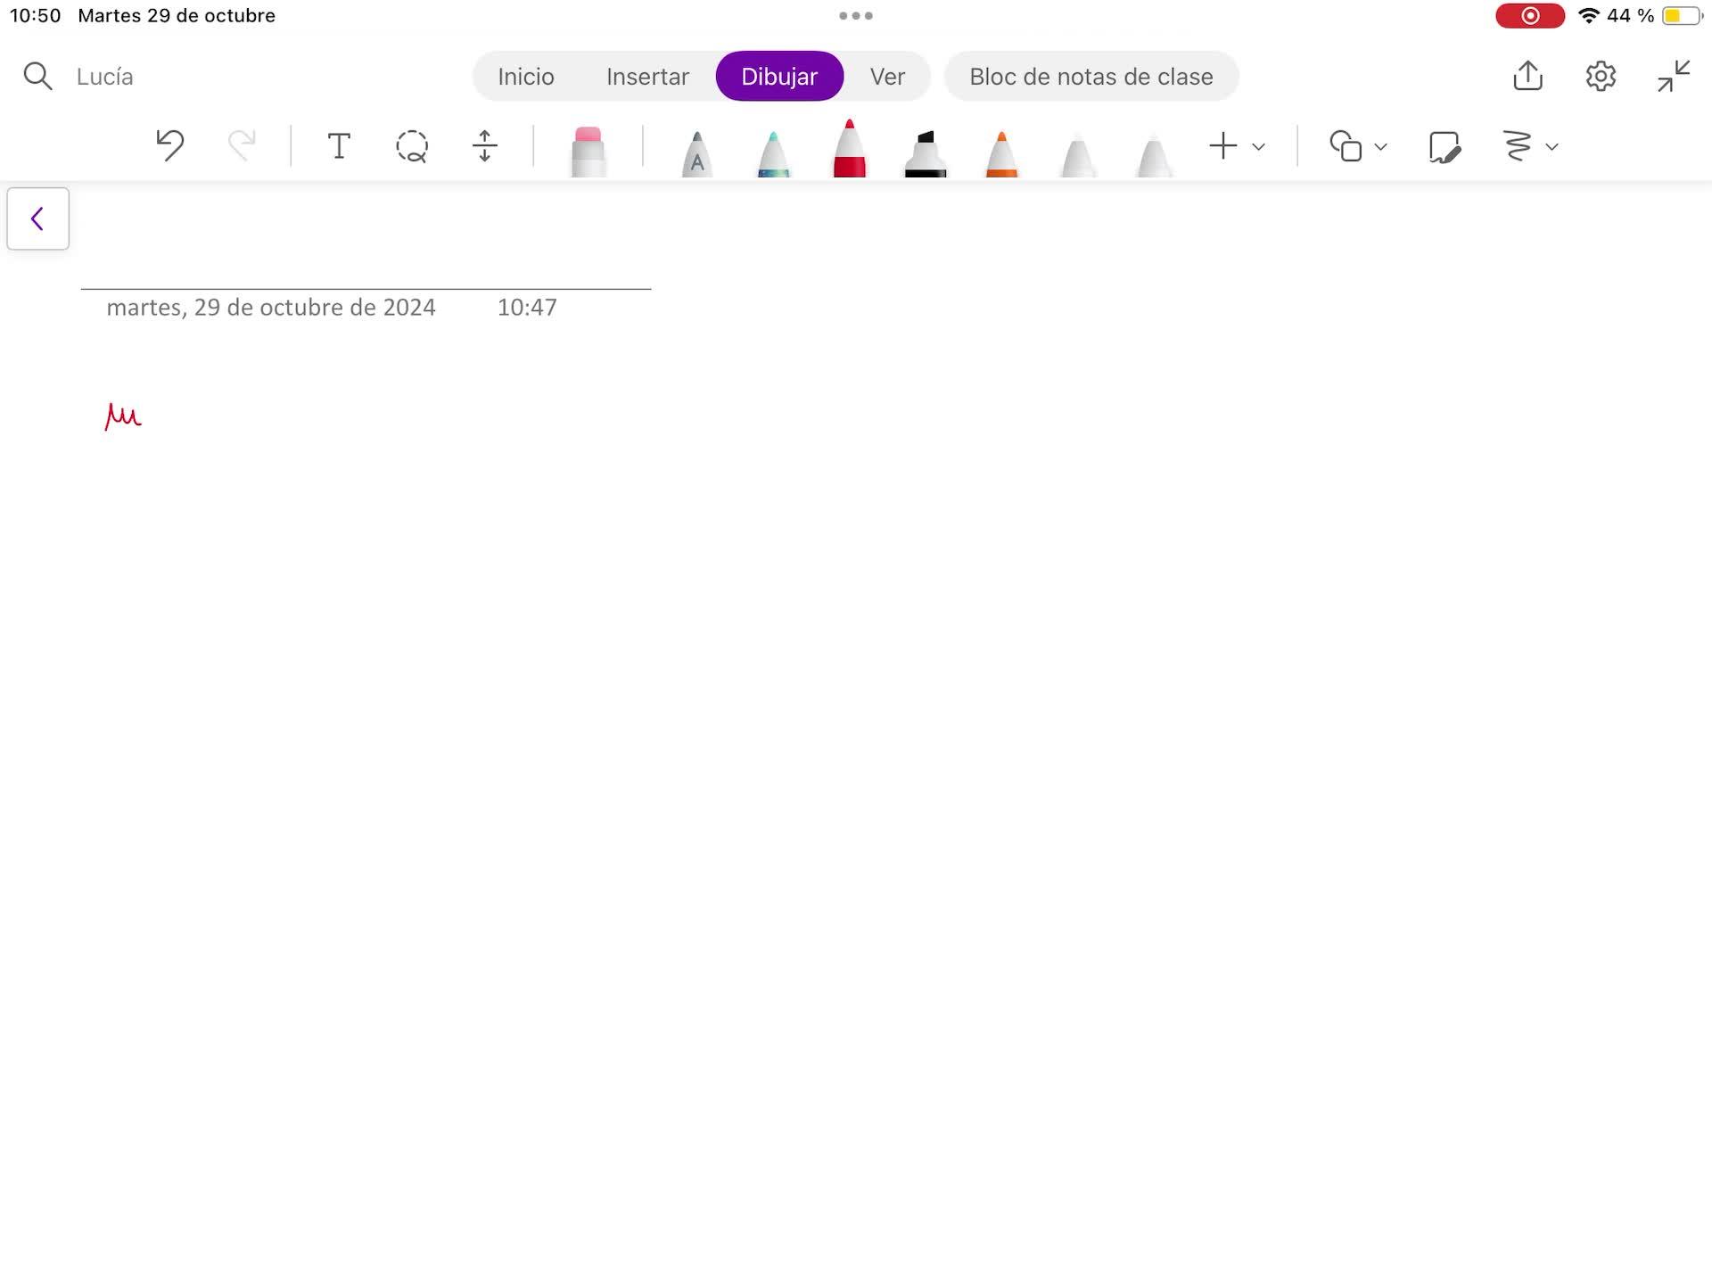Select the Text mode T tool

(339, 145)
